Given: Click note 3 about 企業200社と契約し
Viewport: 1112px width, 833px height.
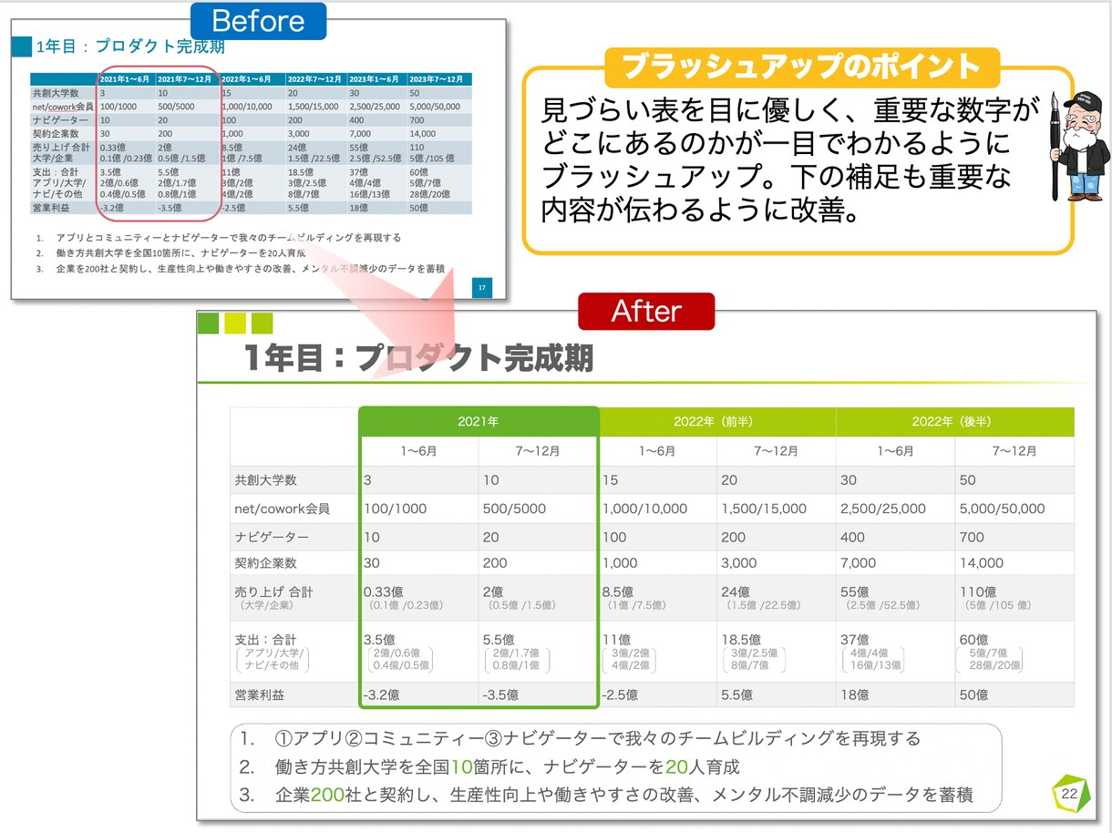Looking at the screenshot, I should click(606, 795).
